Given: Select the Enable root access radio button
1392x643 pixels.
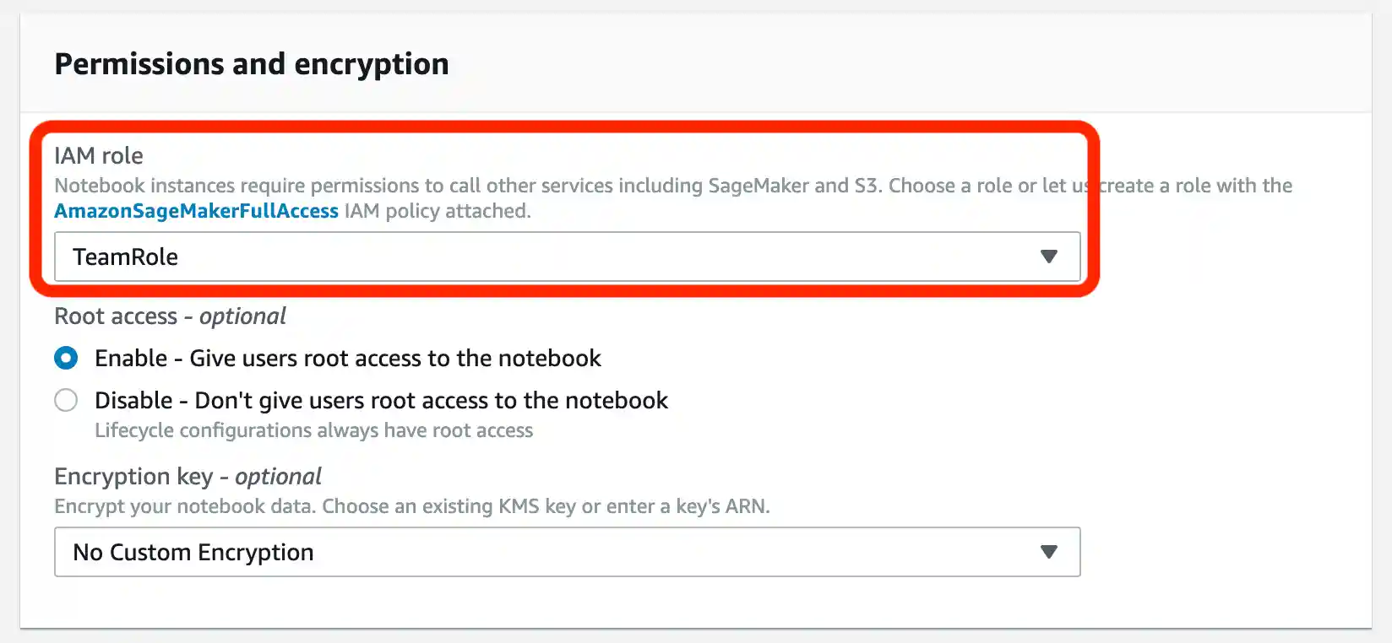Looking at the screenshot, I should tap(66, 358).
